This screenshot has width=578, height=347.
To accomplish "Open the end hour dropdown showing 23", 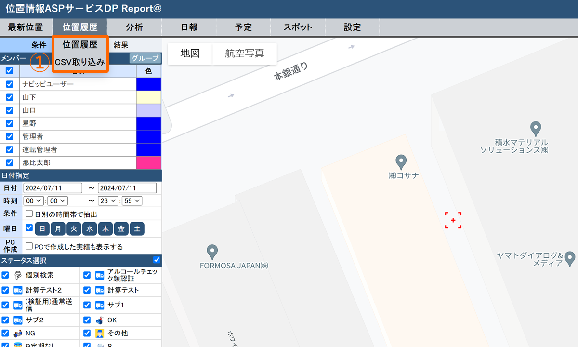I will (108, 201).
